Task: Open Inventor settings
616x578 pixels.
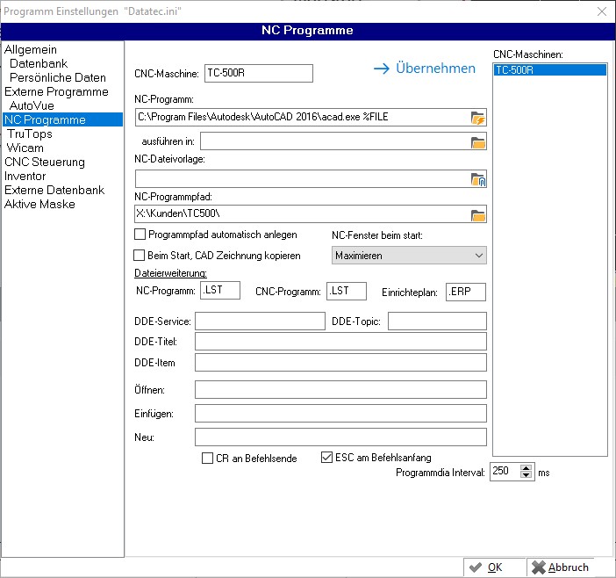Action: 25,176
